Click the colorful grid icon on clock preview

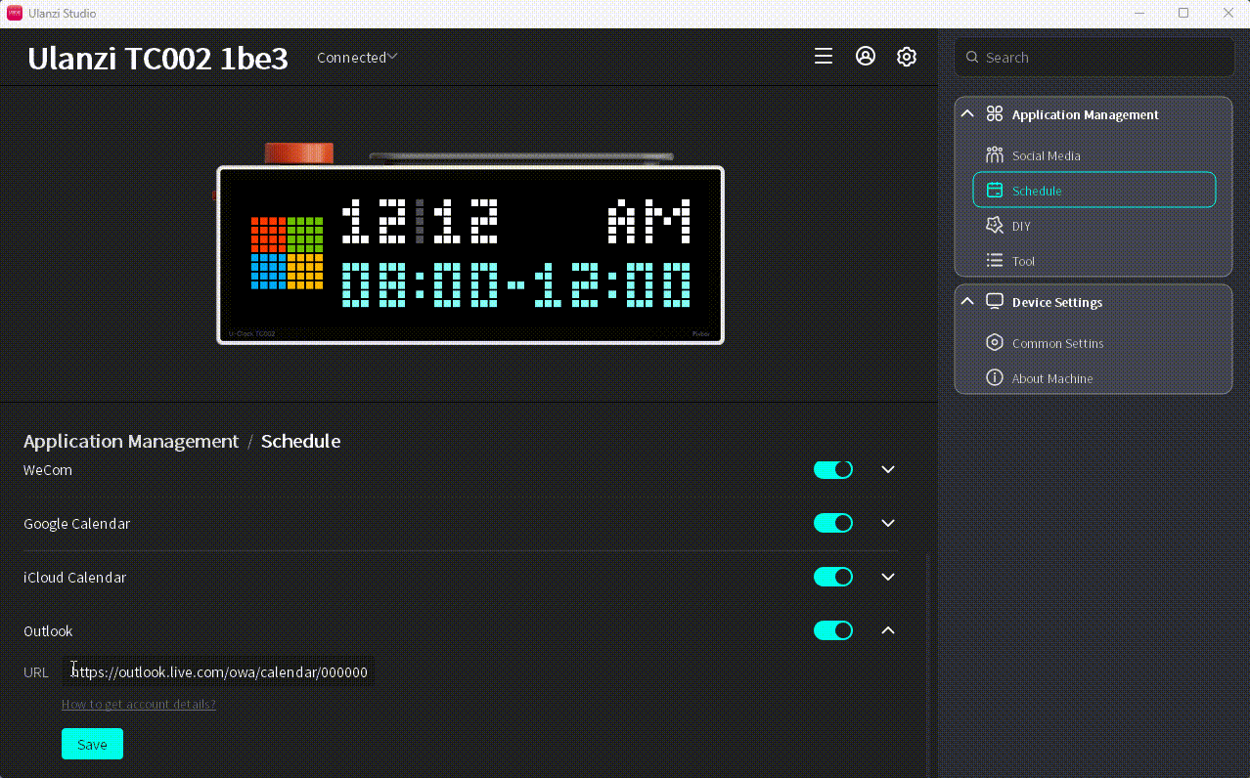pyautogui.click(x=287, y=253)
